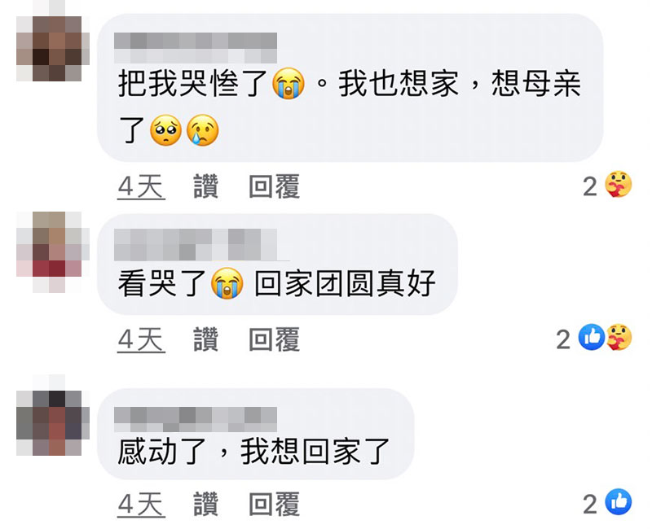Click the blurred username above 把我哭惨了
Screen dimensions: 652x529
point(196,48)
